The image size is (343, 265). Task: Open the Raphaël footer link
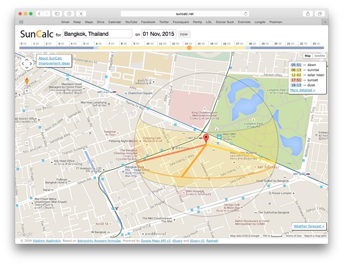[x=212, y=241]
